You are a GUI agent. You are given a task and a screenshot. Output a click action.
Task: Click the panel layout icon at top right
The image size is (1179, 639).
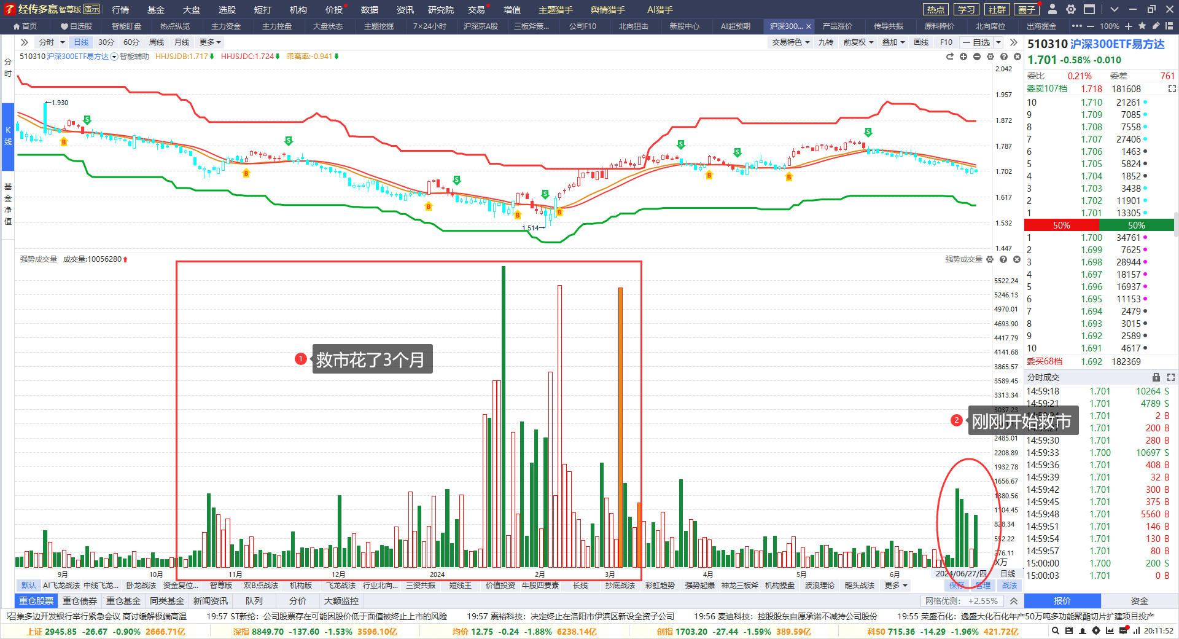pos(1170,26)
